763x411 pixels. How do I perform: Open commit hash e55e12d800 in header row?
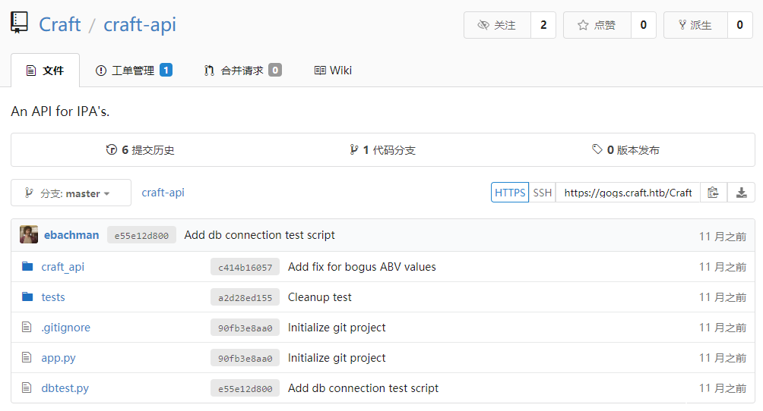point(141,236)
